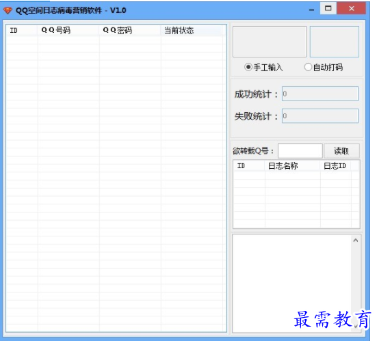Click the 失败统计 value field
The width and height of the screenshot is (377, 341).
click(x=320, y=116)
